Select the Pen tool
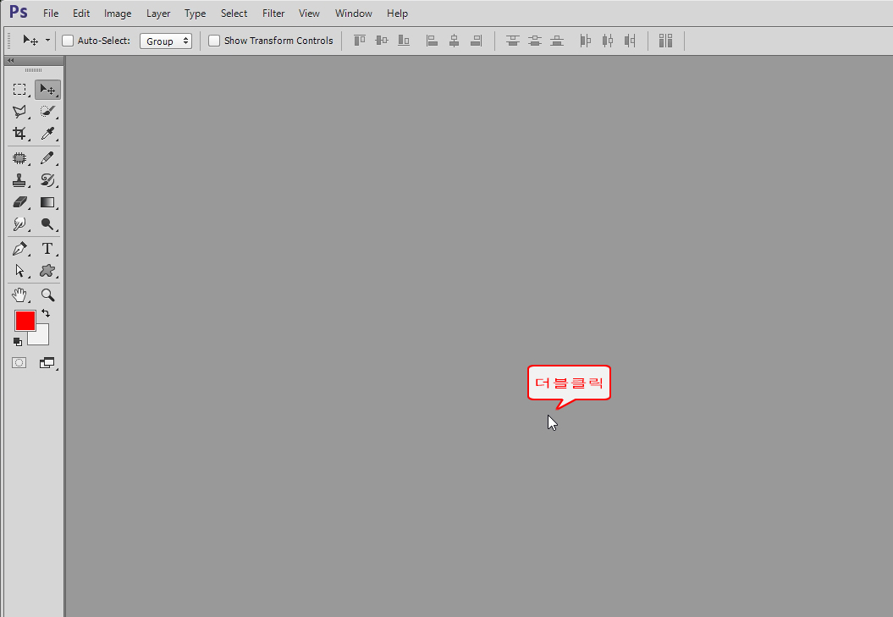 [x=20, y=249]
